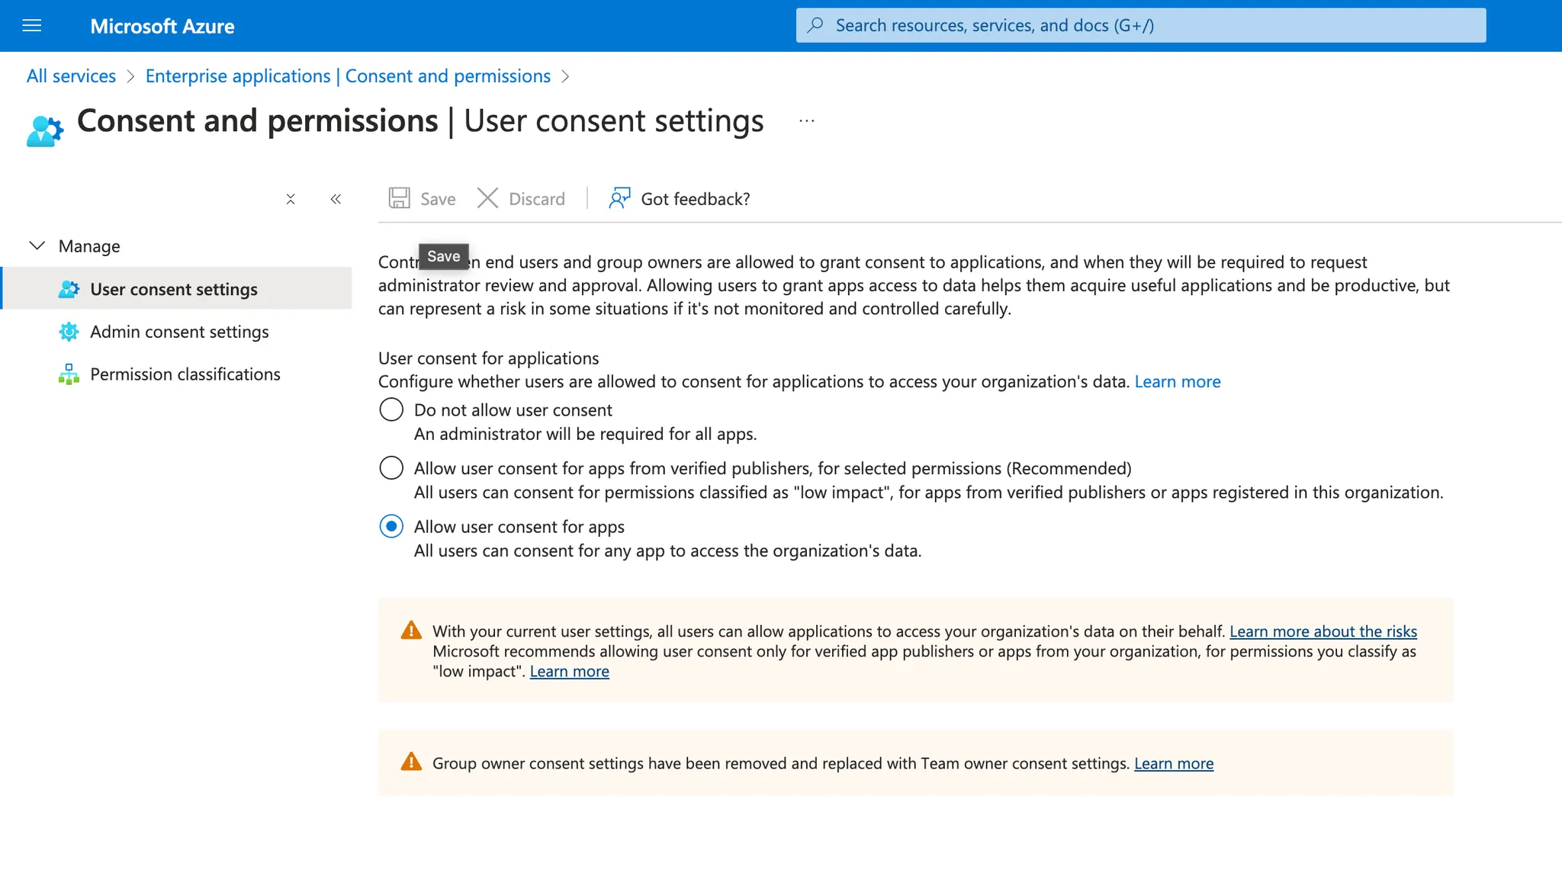Viewport: 1562px width, 889px height.
Task: Click chevron after All services breadcrumb
Action: pos(130,76)
